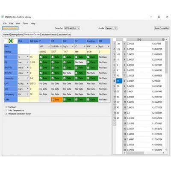Click the scroll-right arrow of the data table

point(163,153)
